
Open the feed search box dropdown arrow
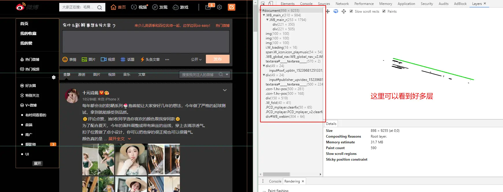[227, 74]
